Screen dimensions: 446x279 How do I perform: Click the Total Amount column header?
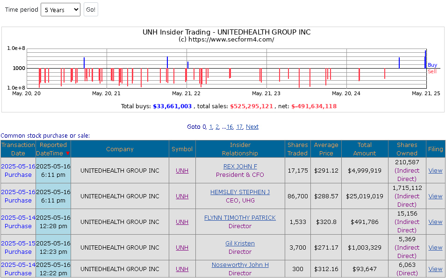click(x=365, y=149)
